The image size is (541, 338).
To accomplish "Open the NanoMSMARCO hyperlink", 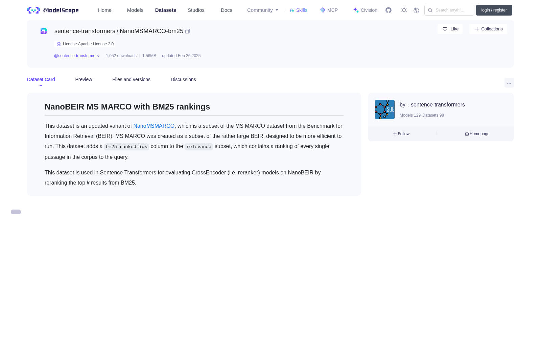I will (x=154, y=126).
